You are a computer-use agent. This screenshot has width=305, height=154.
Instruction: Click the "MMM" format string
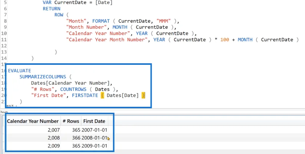point(164,21)
